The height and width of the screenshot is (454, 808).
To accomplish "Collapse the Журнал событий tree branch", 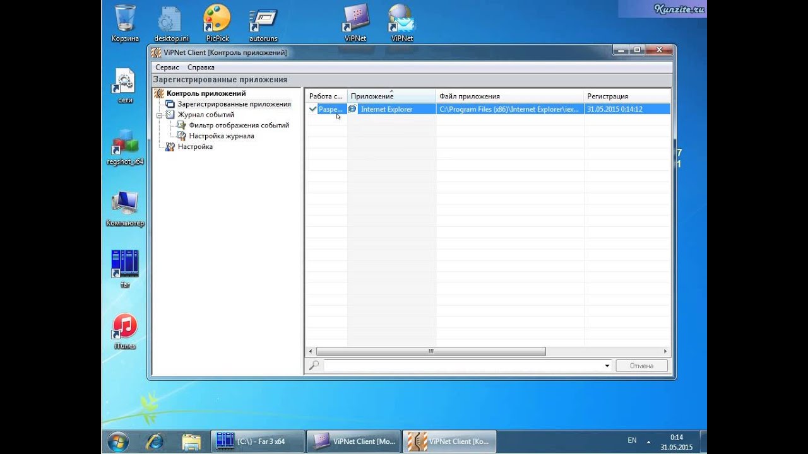I will (x=159, y=115).
